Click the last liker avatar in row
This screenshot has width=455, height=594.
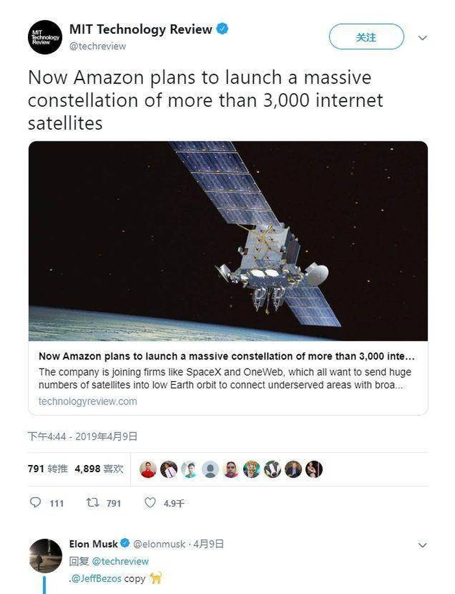[314, 469]
